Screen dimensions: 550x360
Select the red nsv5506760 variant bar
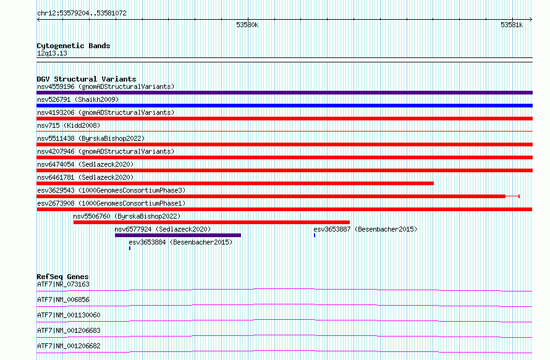point(211,222)
